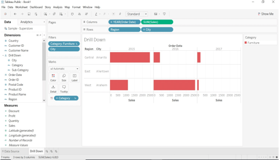Go to the Data Source tab
The width and height of the screenshot is (279, 160).
11,151
